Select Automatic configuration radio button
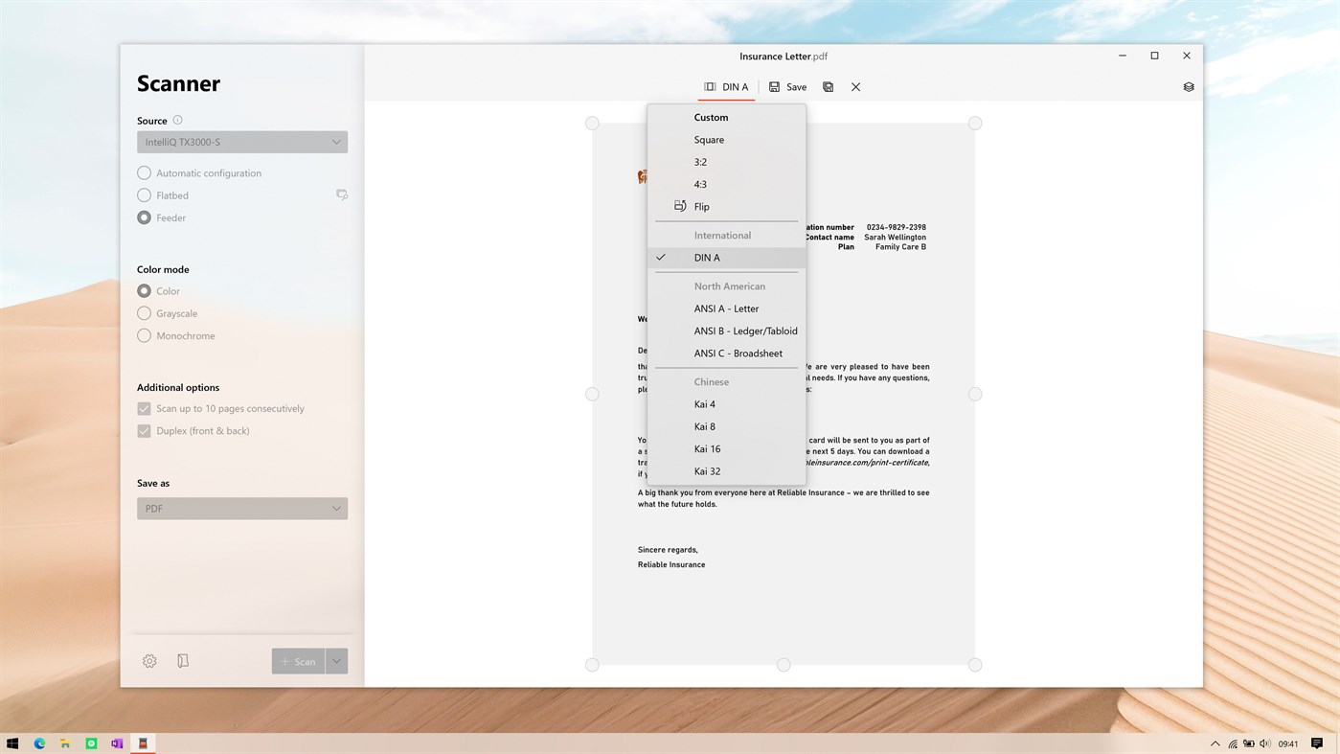This screenshot has width=1340, height=754. 144,173
